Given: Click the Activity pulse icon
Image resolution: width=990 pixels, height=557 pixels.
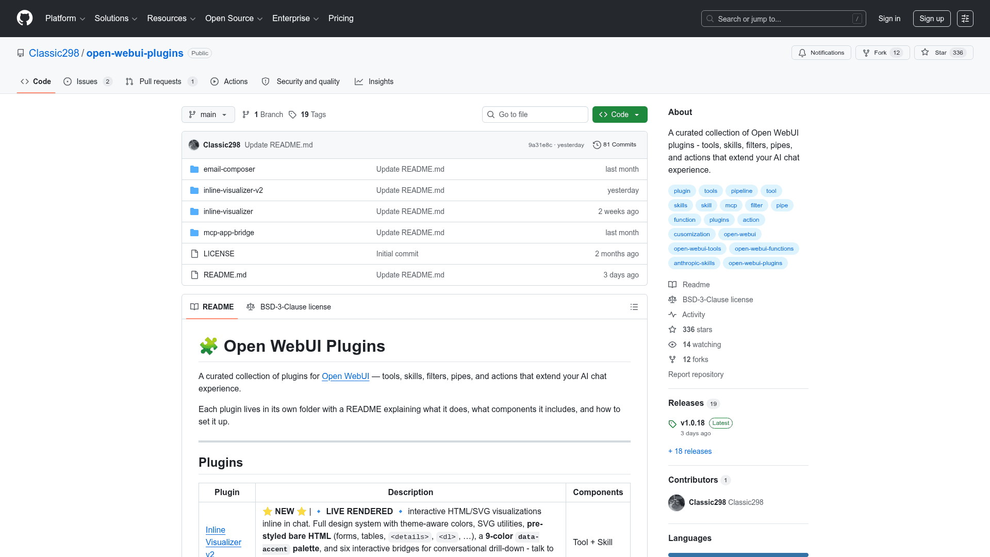Looking at the screenshot, I should point(672,315).
